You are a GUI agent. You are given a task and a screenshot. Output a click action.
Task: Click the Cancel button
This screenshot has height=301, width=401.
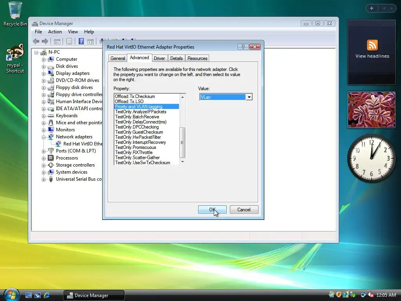click(244, 210)
